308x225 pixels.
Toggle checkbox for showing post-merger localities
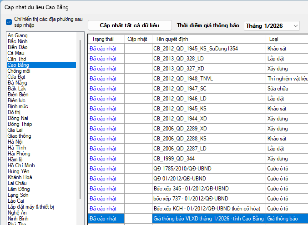pos(9,22)
